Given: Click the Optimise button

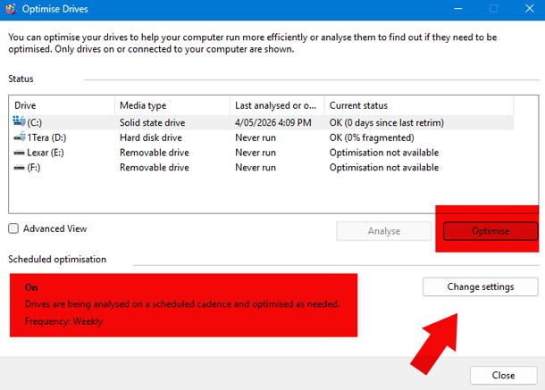Looking at the screenshot, I should 490,231.
